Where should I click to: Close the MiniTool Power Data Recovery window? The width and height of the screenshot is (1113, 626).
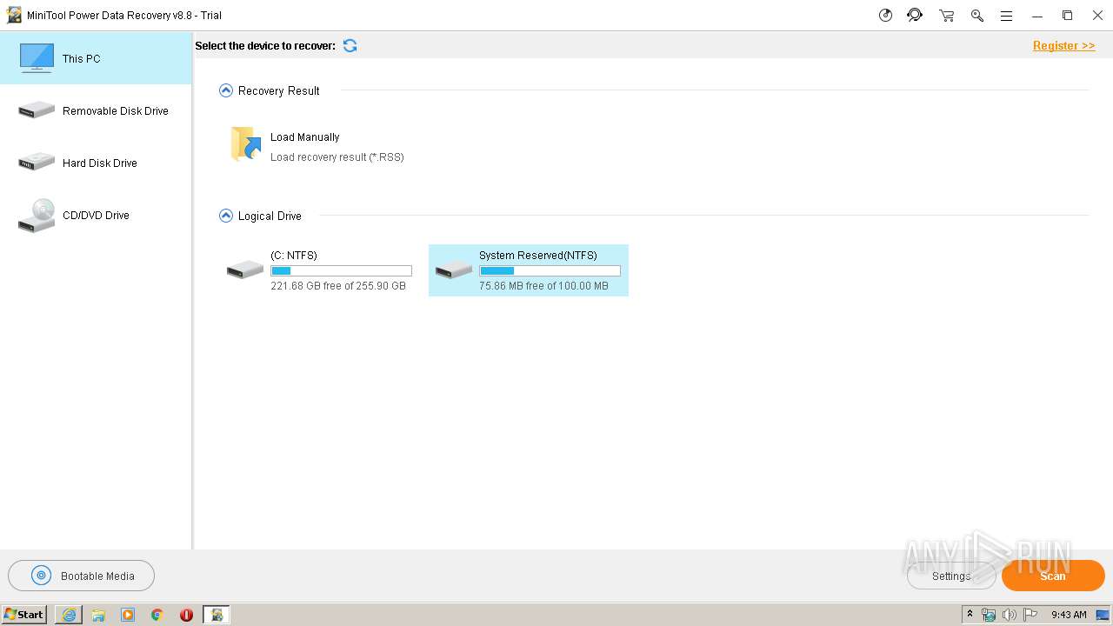pyautogui.click(x=1097, y=16)
